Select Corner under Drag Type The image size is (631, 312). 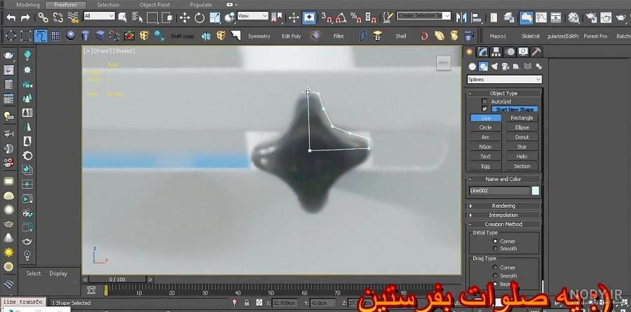coord(496,267)
